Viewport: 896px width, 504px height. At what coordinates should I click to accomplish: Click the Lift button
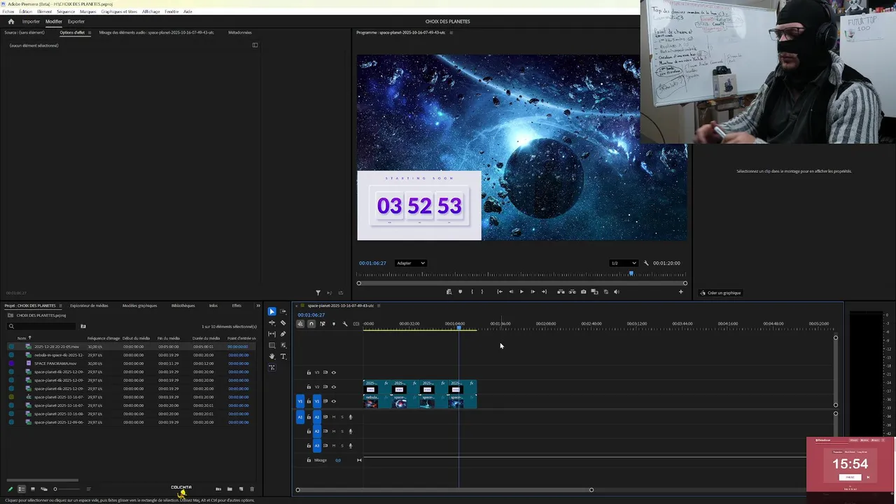pos(561,292)
